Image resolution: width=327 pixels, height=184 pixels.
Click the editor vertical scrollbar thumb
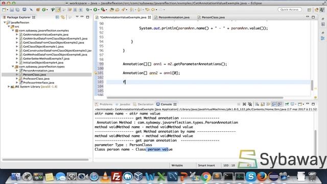312,85
